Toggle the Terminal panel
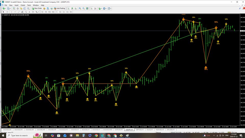This screenshot has width=245, height=138. (25, 8)
